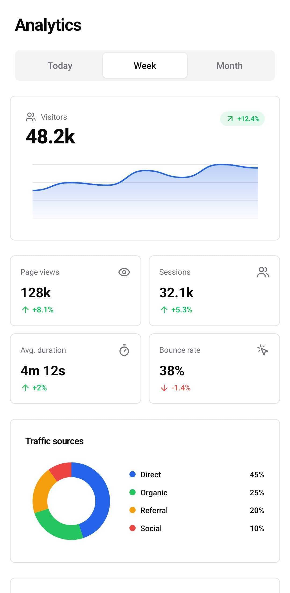Click the Referral legend label
Viewport: 290px width, 593px height.
[154, 510]
